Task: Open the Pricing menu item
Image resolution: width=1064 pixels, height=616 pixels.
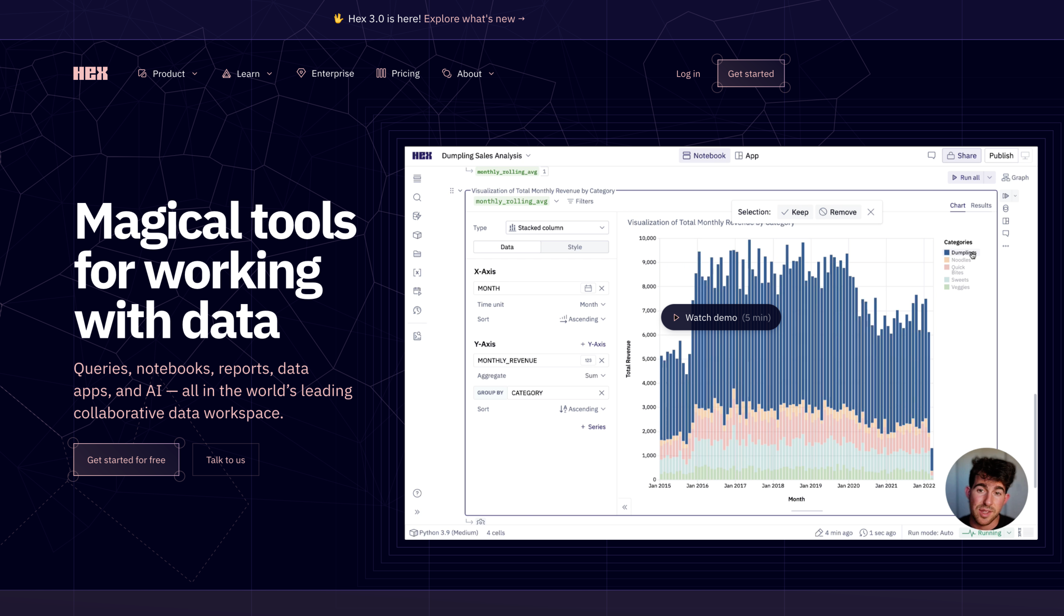Action: (398, 74)
